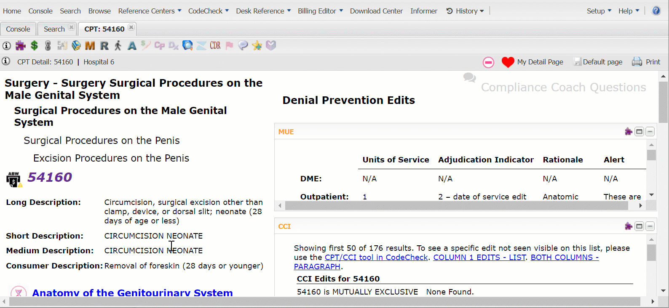Maximize the CCI panel window
The width and height of the screenshot is (669, 308).
click(x=639, y=226)
